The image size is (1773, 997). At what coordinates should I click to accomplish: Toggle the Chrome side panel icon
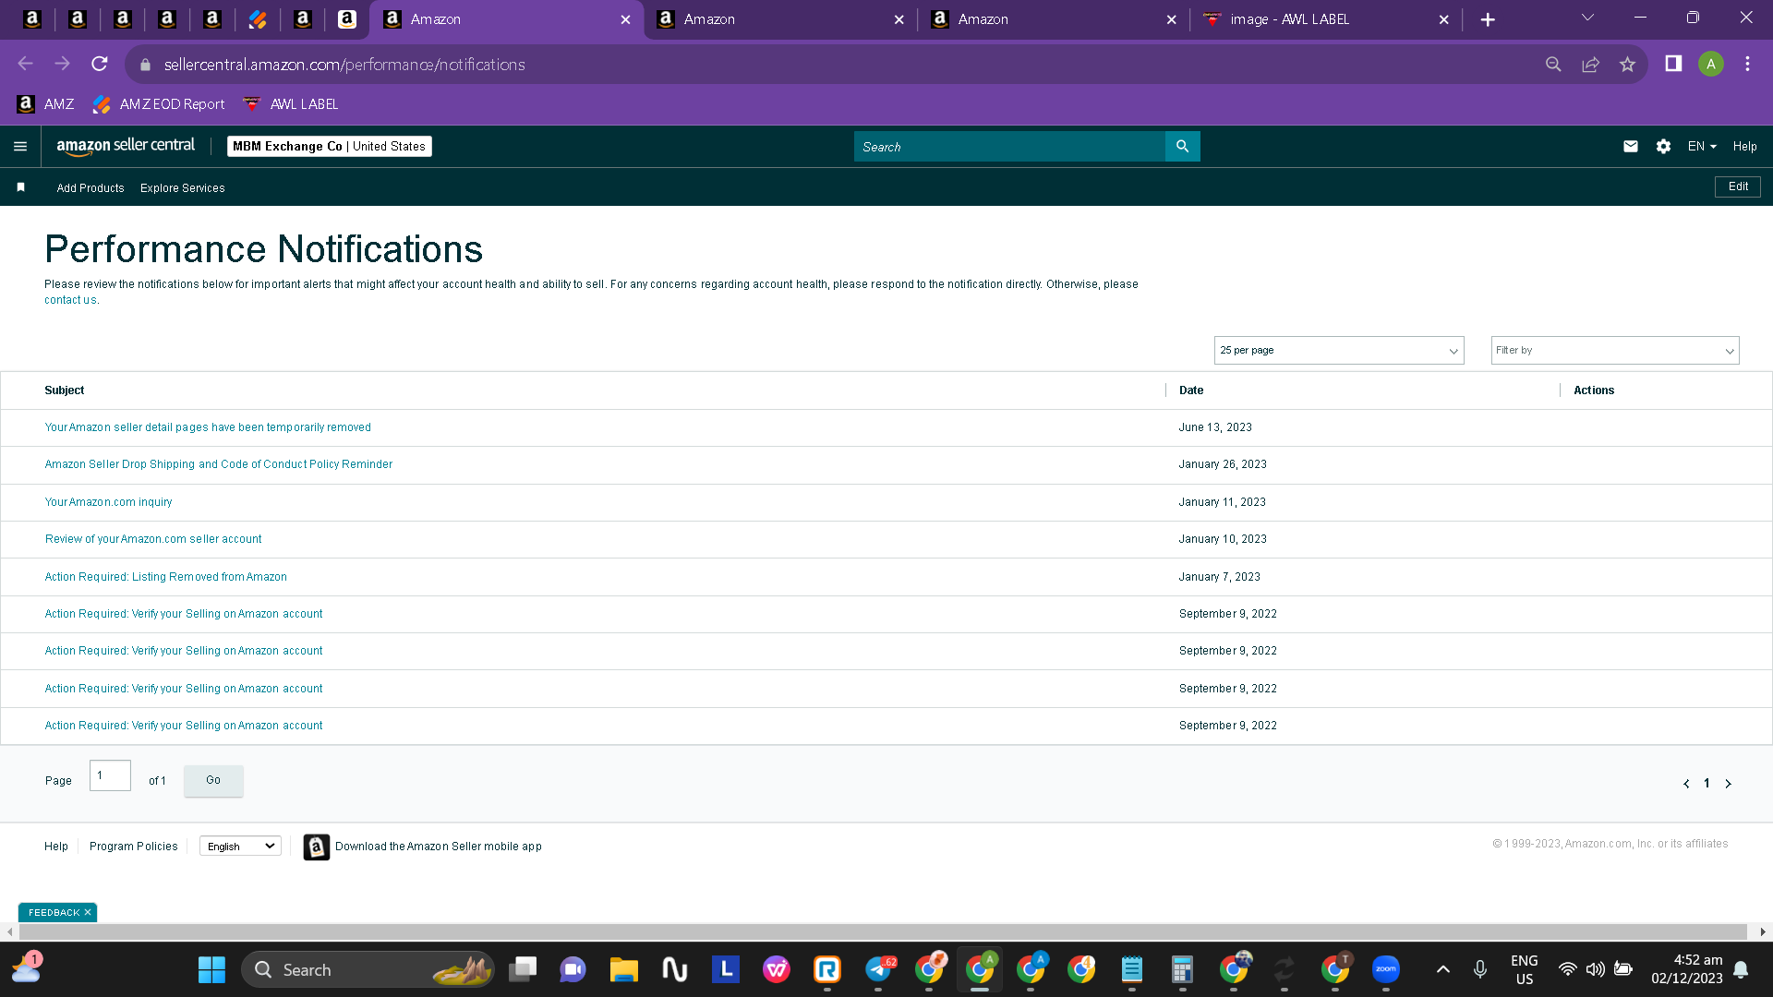[x=1673, y=64]
